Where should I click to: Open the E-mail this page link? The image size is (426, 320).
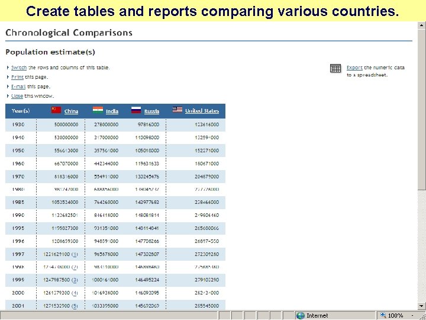pos(18,87)
